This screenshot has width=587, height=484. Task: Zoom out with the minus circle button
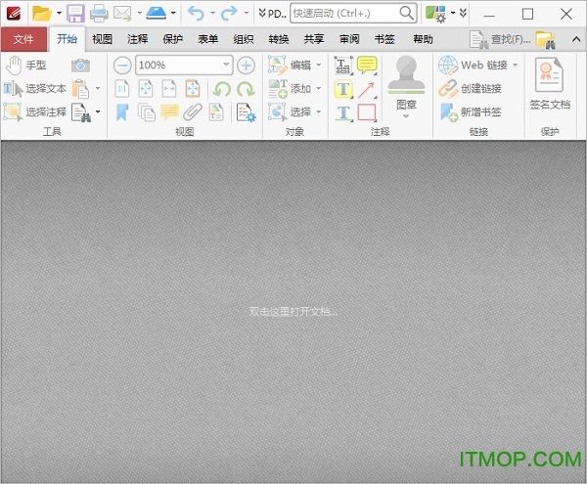[122, 66]
